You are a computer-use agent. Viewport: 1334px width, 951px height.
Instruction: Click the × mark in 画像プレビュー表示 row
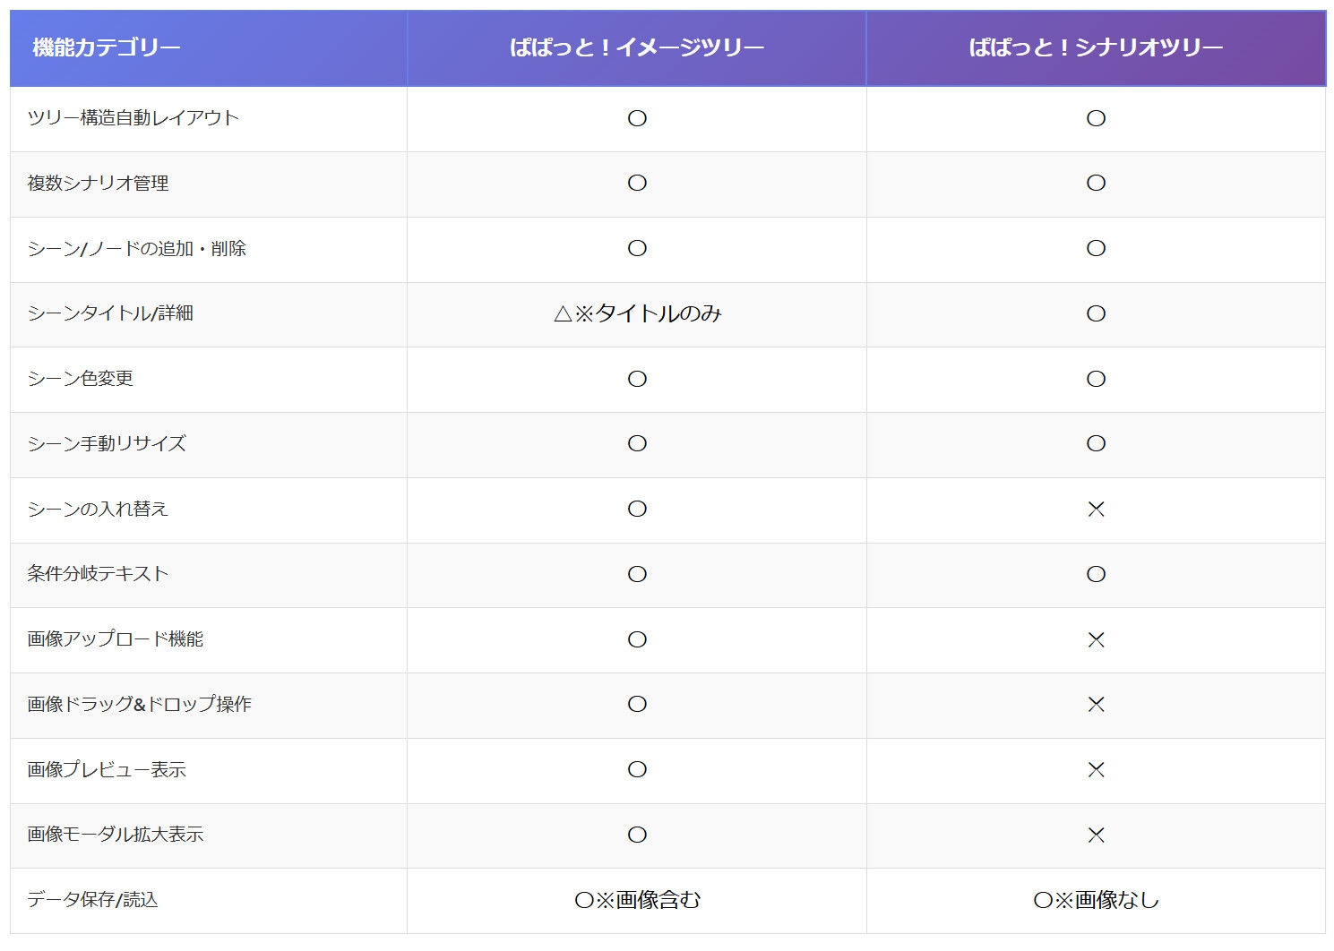[1095, 770]
